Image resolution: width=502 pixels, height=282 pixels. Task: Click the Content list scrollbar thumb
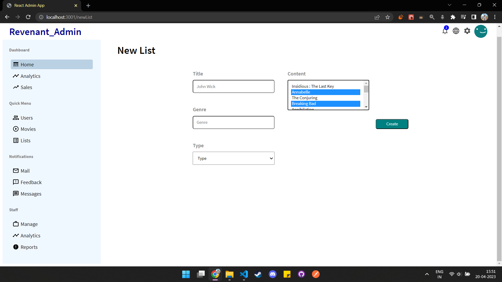(366, 89)
